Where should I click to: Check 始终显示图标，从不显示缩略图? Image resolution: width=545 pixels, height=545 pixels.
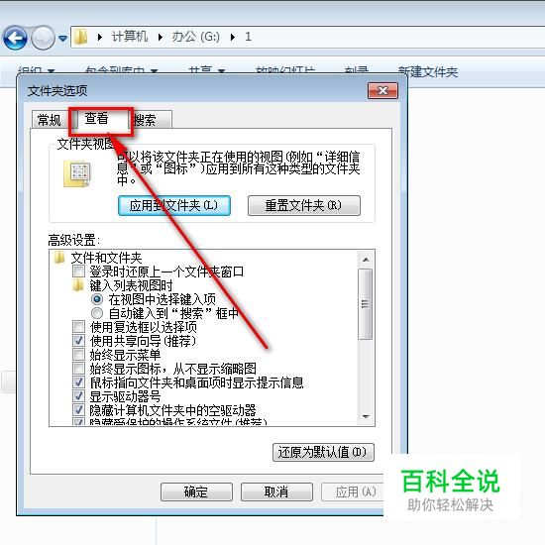78,369
